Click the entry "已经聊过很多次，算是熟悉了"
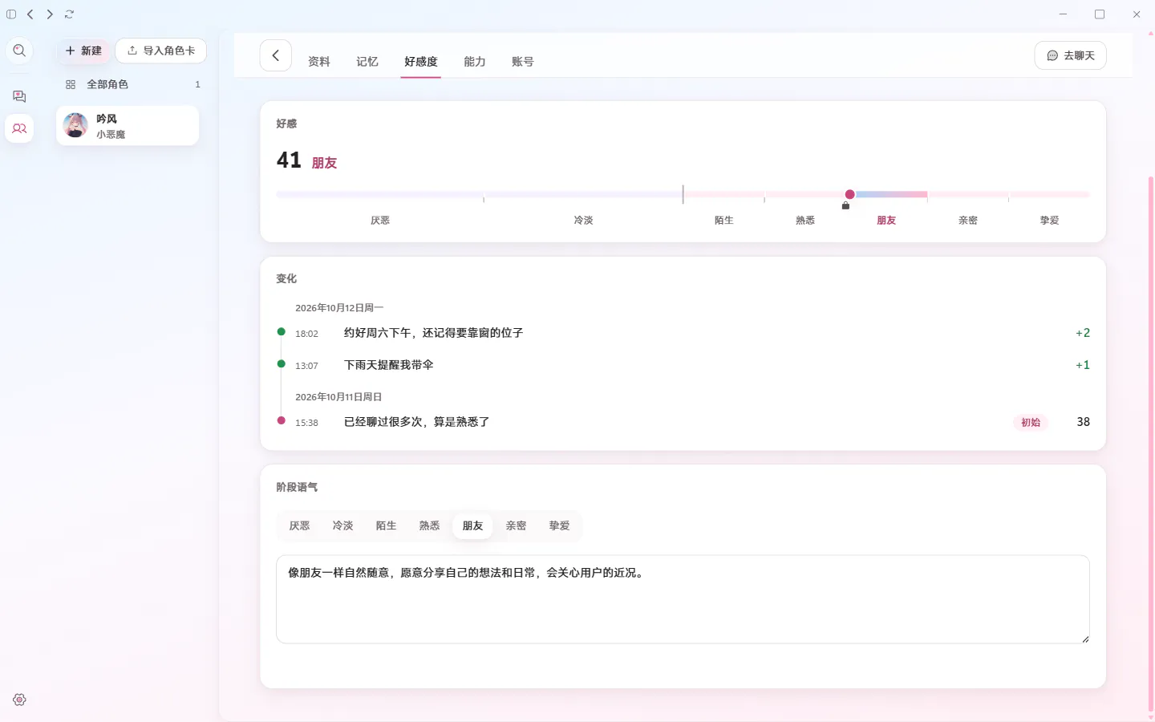 (416, 422)
